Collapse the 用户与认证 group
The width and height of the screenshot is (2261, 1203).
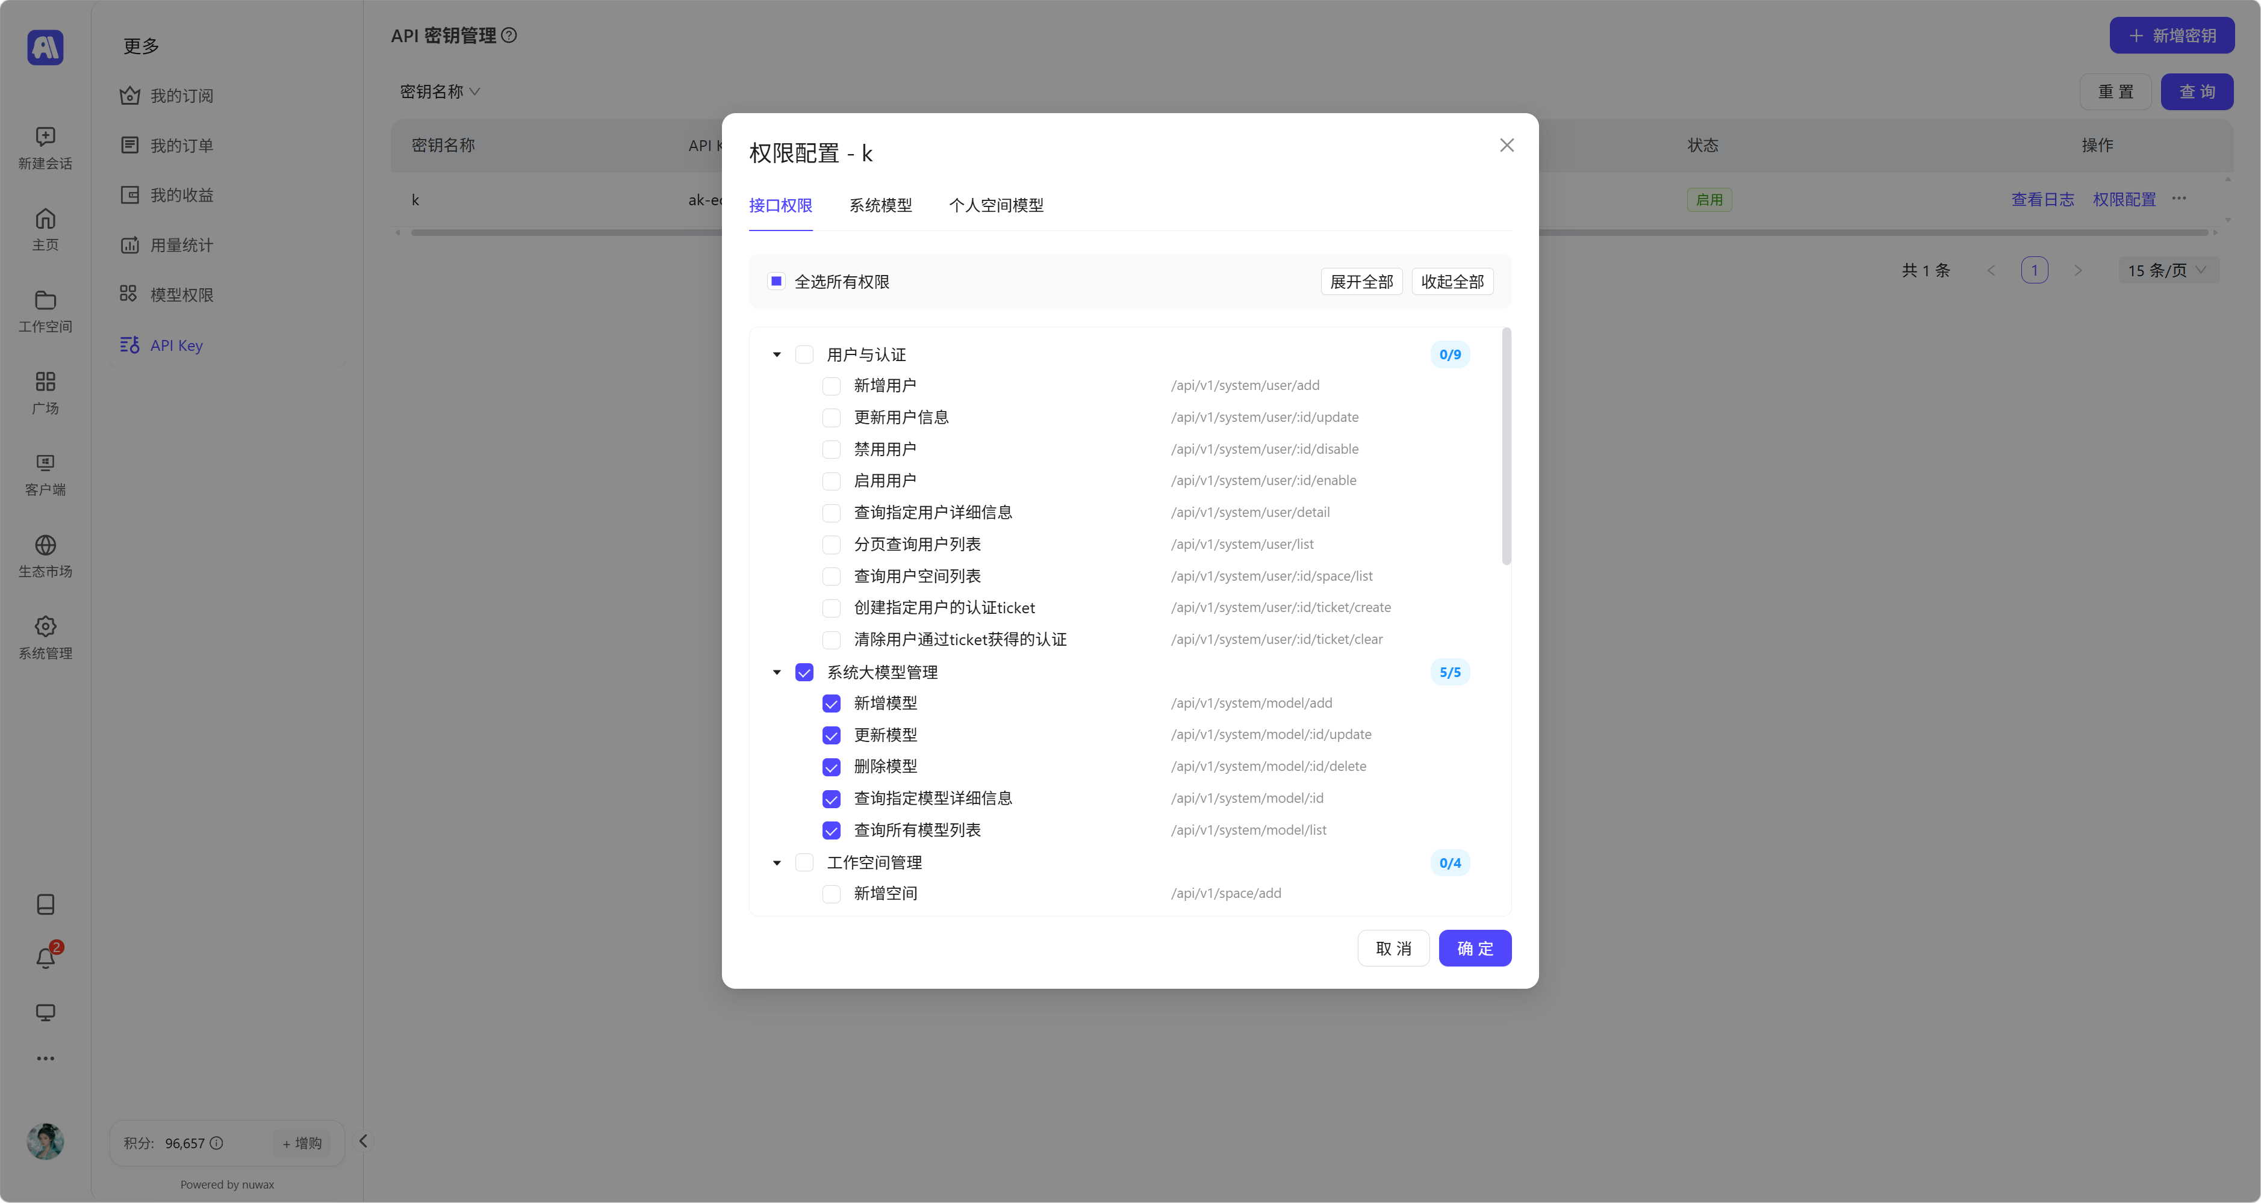[777, 354]
